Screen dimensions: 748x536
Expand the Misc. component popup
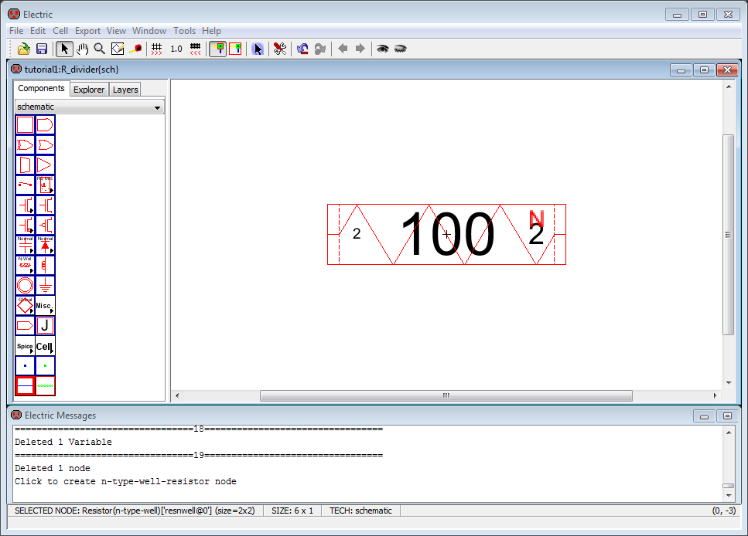(46, 306)
